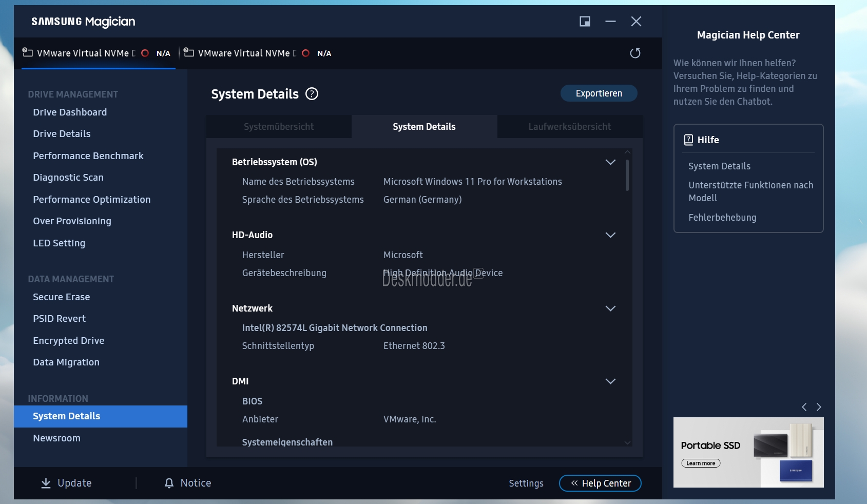Screen dimensions: 867x504
Task: Collapse panel with Help Center button
Action: [600, 483]
